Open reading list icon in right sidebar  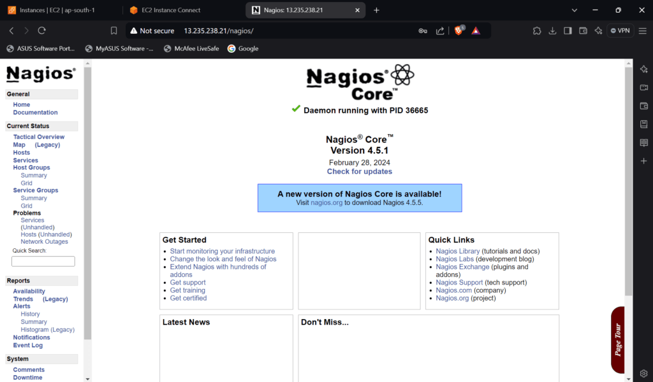[644, 143]
